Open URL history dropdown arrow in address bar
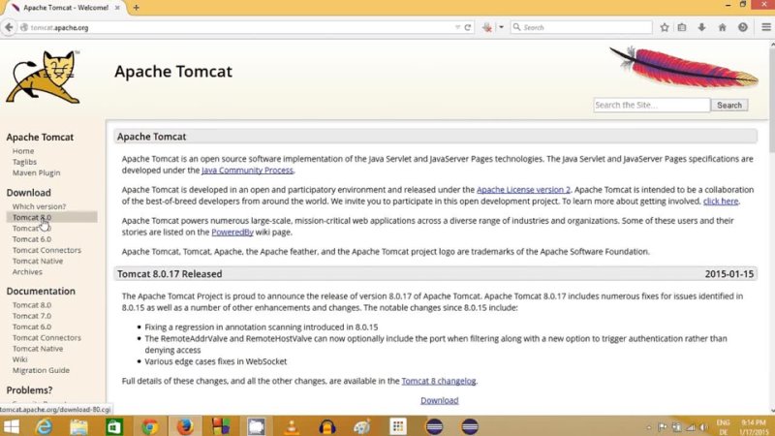This screenshot has height=436, width=775. (x=457, y=28)
